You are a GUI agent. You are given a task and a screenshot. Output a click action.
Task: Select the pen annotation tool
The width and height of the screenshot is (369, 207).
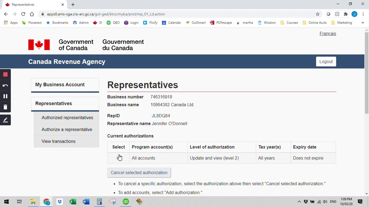pos(5,120)
